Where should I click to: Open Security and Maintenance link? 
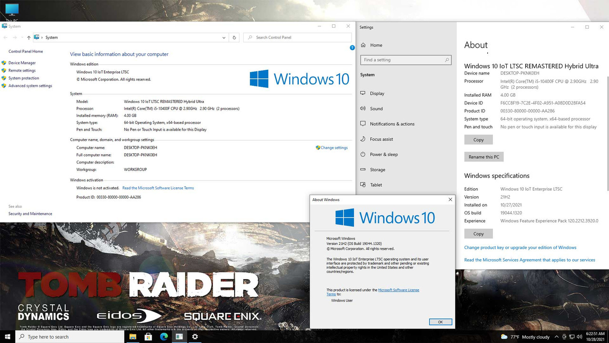30,214
